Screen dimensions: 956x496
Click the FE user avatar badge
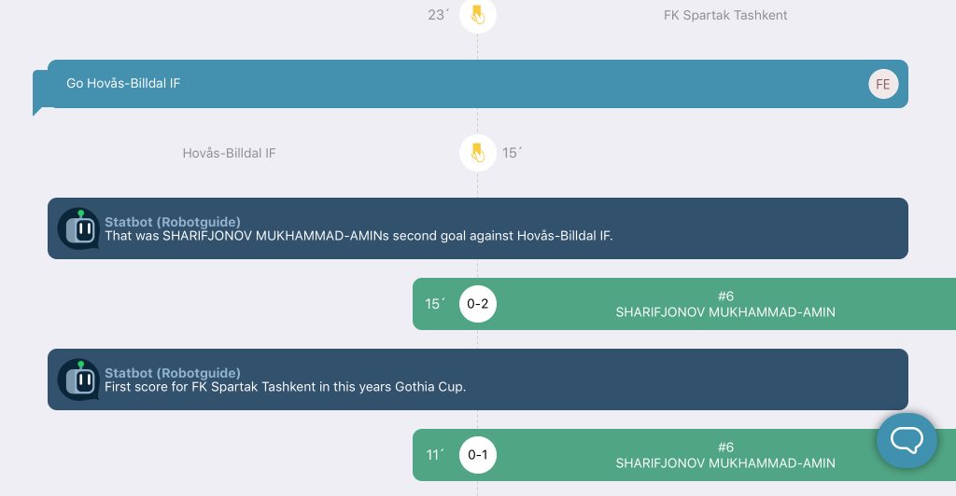[882, 85]
